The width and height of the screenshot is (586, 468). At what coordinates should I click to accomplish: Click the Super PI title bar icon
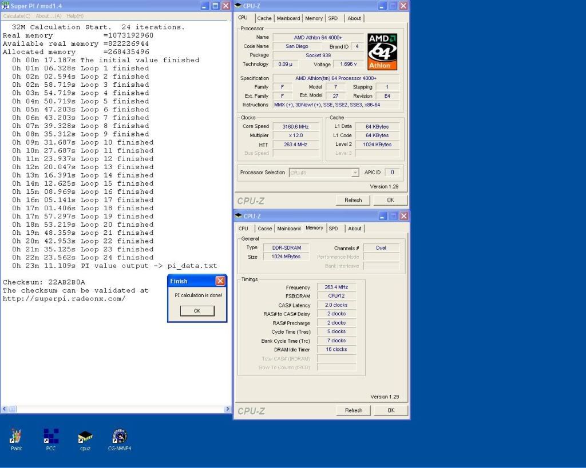[x=5, y=6]
